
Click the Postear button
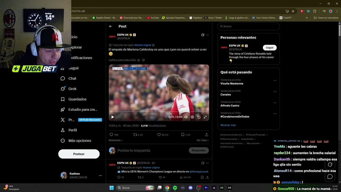coord(79,154)
